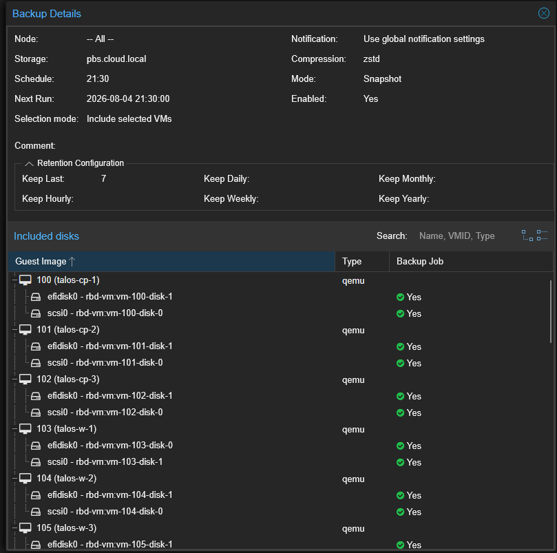Select the 104 (talos-w-2) guest row
The height and width of the screenshot is (553, 557).
281,479
